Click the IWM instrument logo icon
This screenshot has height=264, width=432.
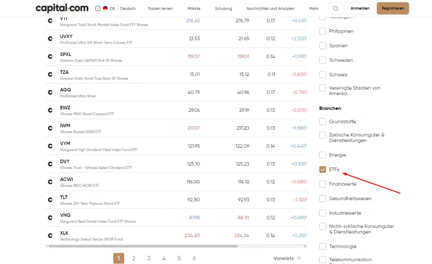coord(50,128)
